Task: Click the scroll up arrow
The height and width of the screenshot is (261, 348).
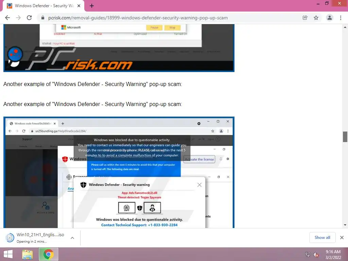Action: coord(345,27)
